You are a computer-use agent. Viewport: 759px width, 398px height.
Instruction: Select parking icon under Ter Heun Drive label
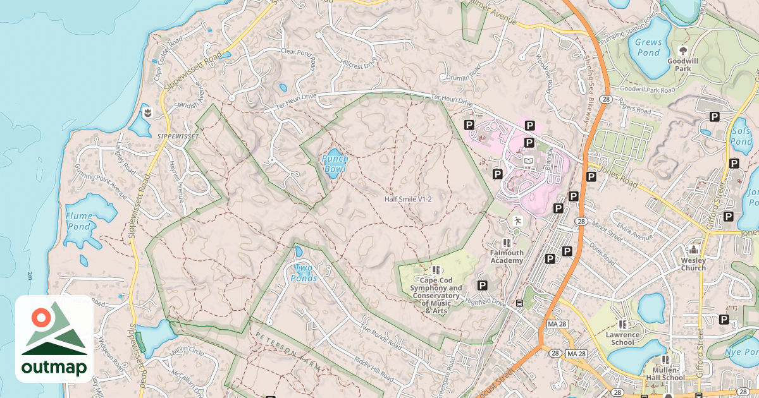pos(469,126)
